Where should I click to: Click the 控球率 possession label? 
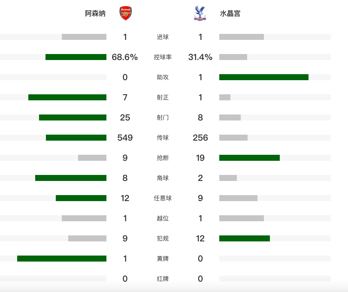coord(163,57)
